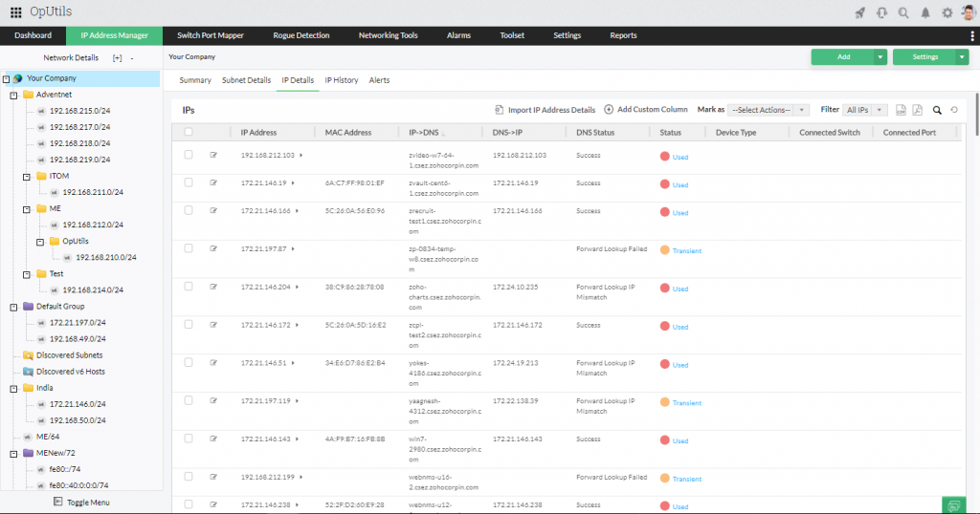This screenshot has width=980, height=514.
Task: Click the Add Custom Column link
Action: point(646,110)
